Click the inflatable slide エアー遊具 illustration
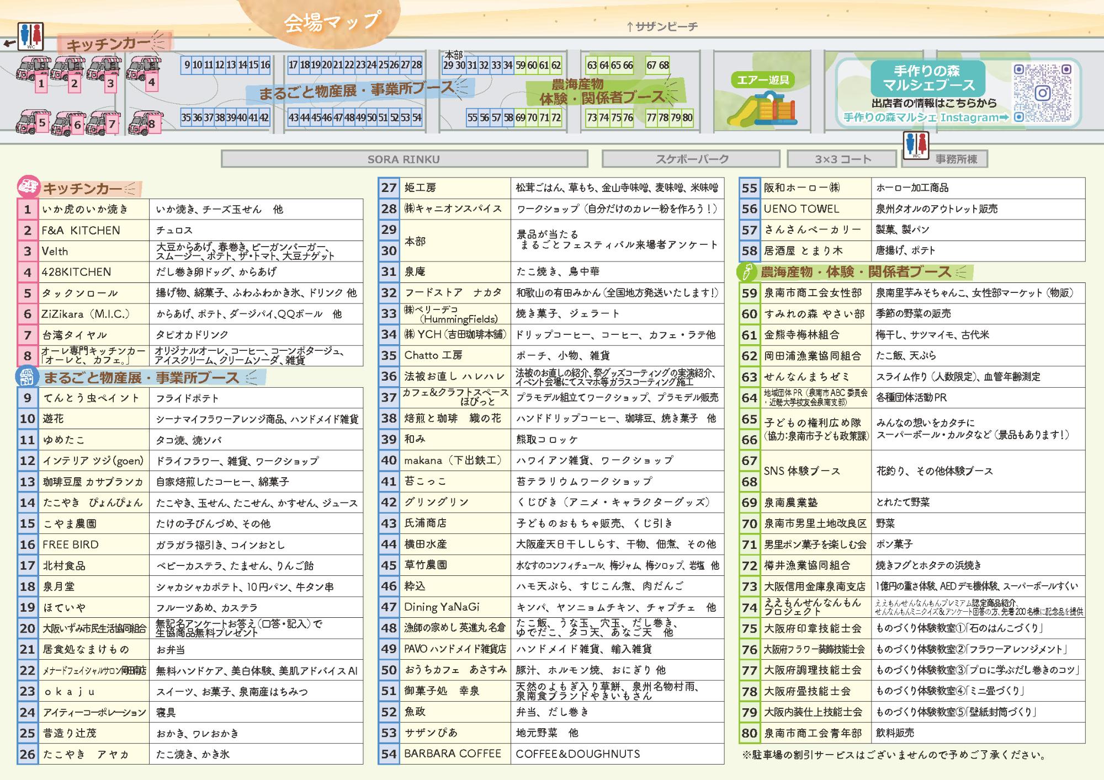 coord(761,108)
